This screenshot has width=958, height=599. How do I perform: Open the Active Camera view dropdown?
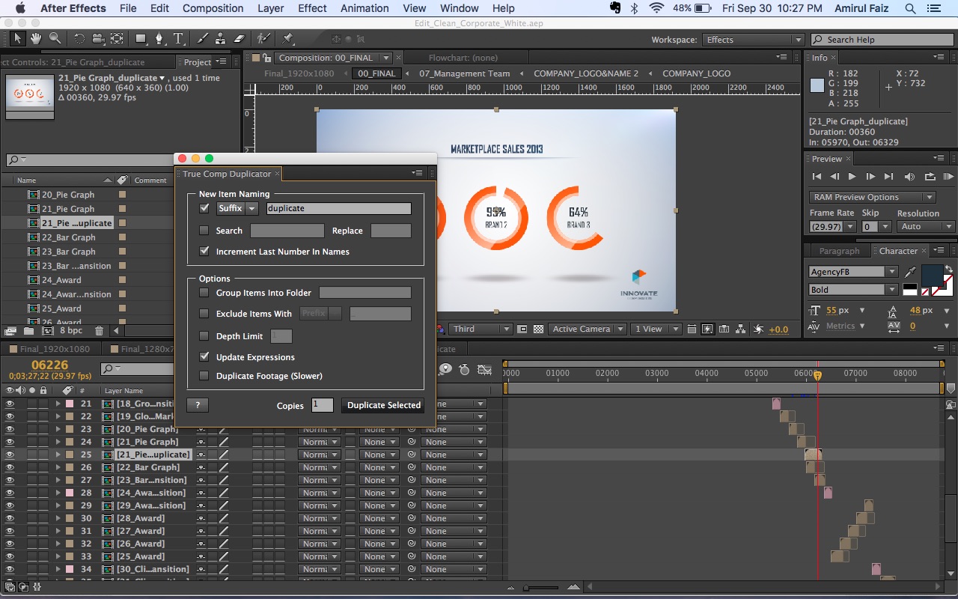(x=589, y=329)
